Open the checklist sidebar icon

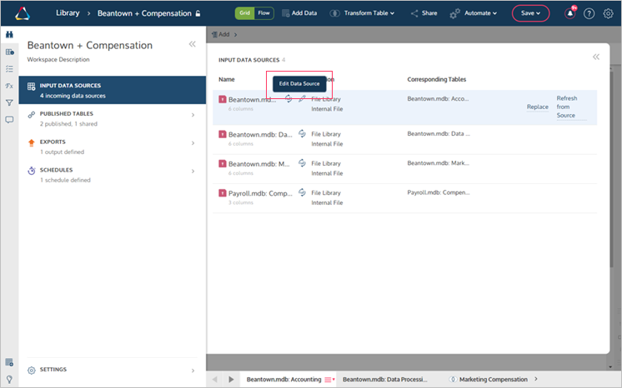click(x=9, y=69)
